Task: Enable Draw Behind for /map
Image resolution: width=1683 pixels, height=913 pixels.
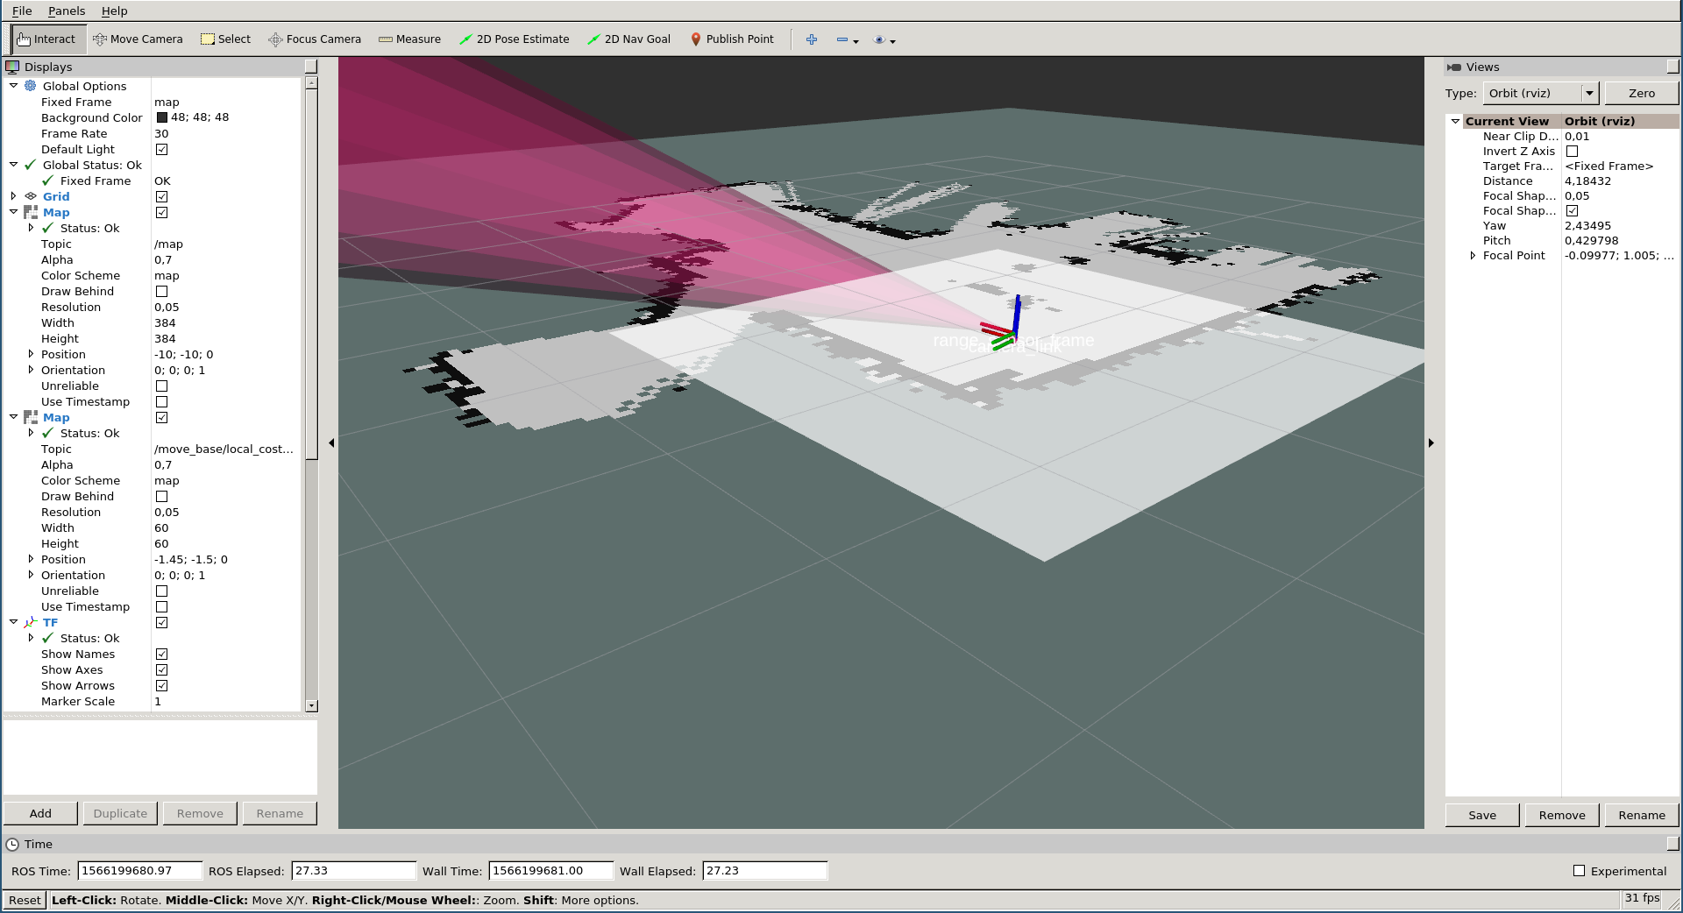Action: (x=161, y=291)
